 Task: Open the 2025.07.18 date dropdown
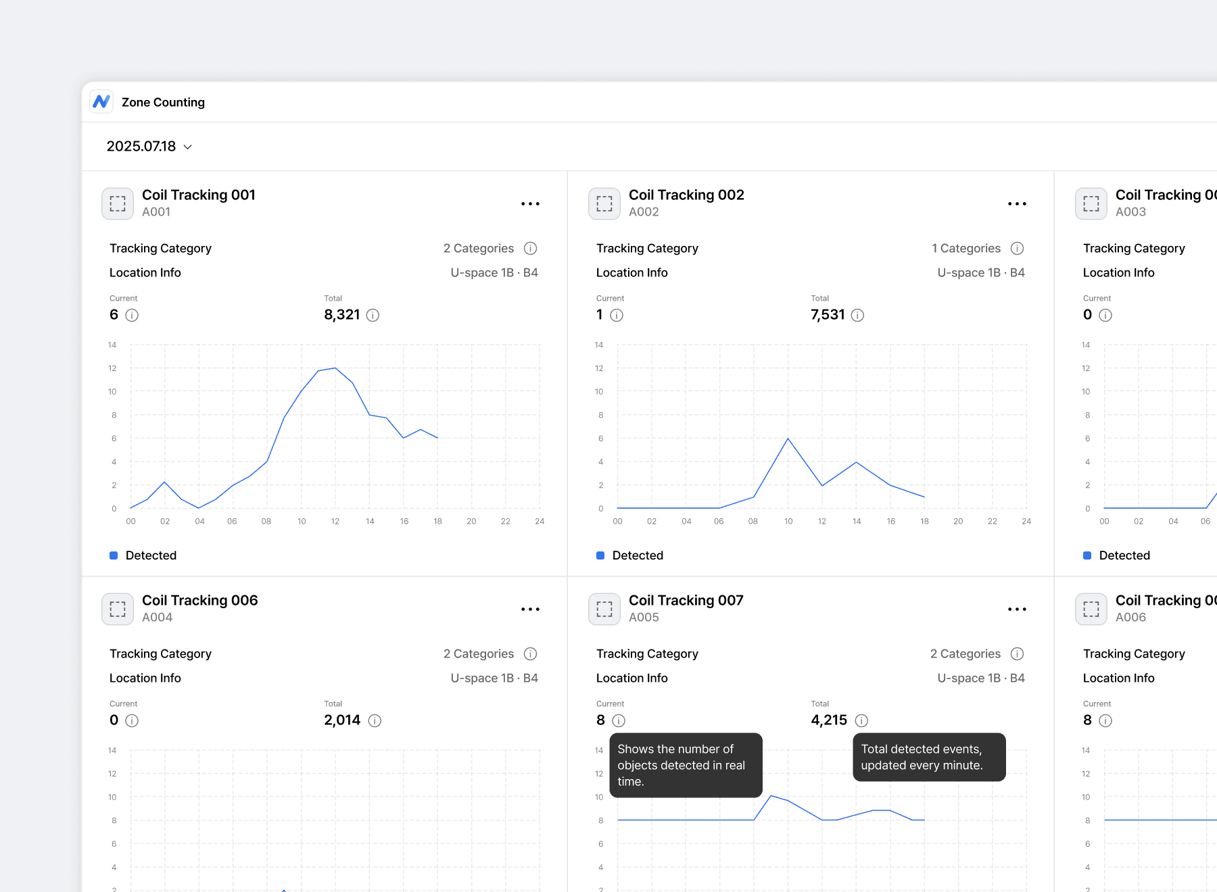(149, 147)
